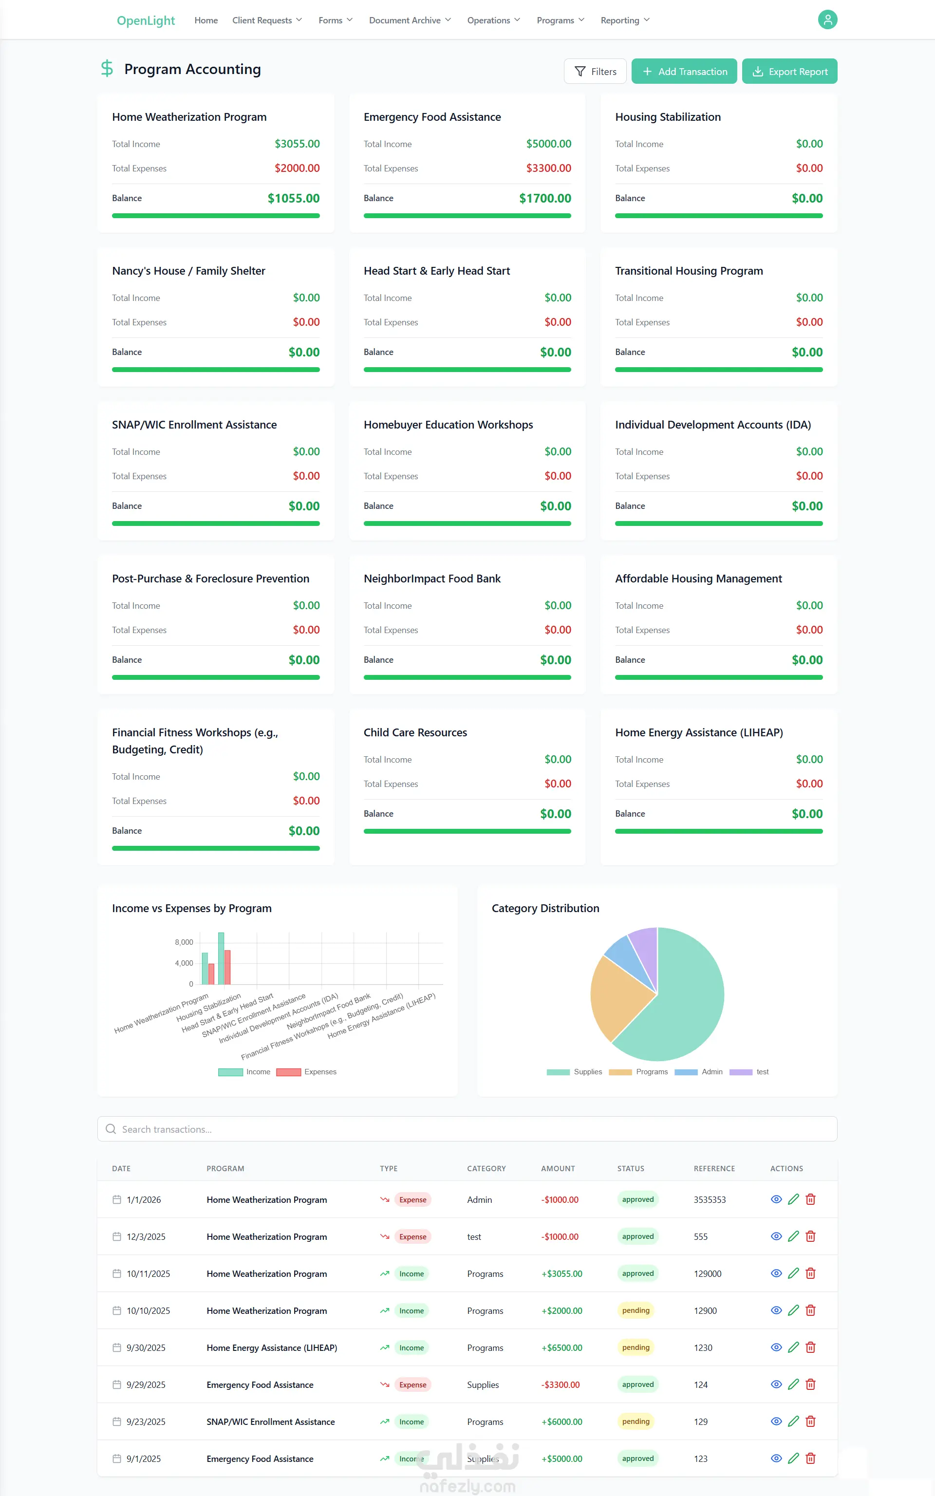
Task: Edit the 10/10/2025 transaction
Action: (x=793, y=1310)
